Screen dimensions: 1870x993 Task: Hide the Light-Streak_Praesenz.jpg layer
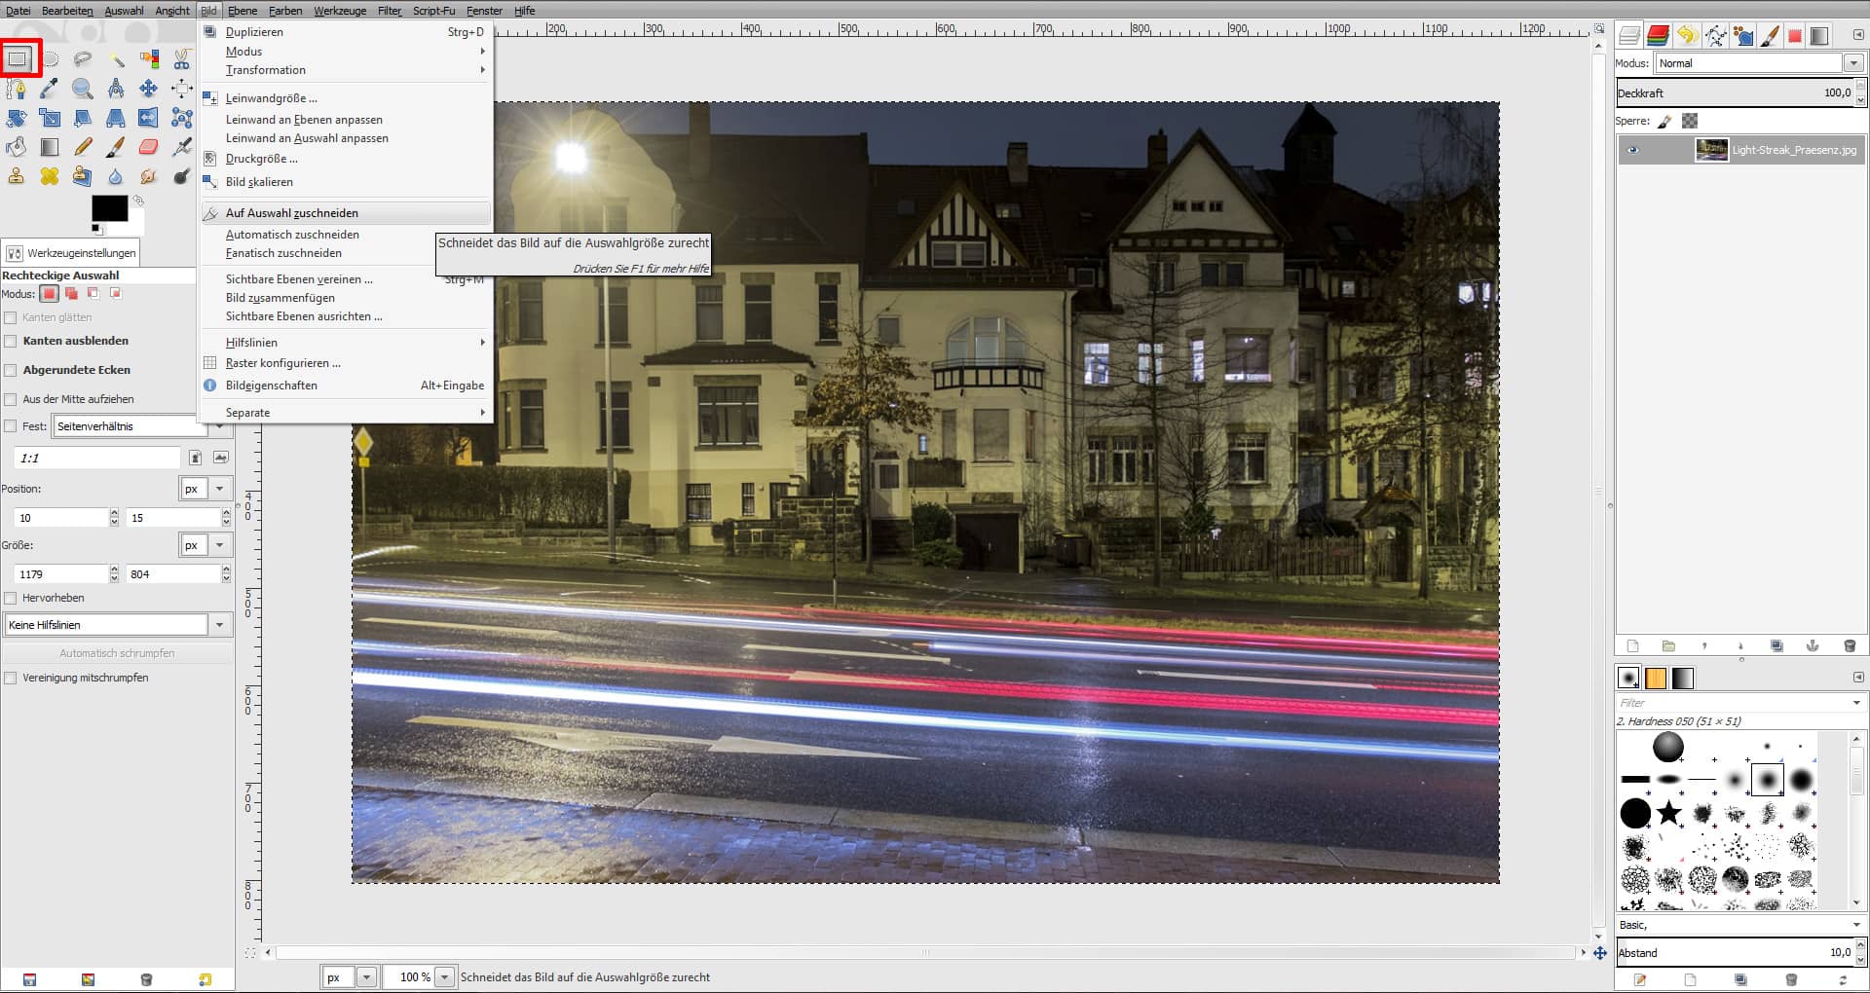(1633, 149)
